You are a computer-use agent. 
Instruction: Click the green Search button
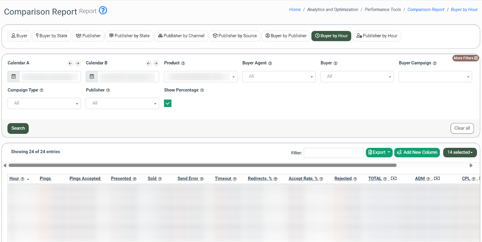18,128
